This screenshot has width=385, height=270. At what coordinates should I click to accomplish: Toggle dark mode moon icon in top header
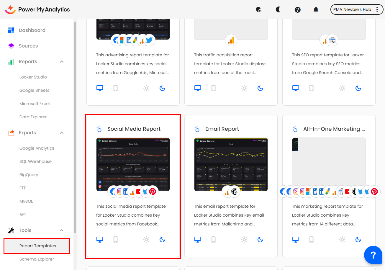click(x=278, y=9)
